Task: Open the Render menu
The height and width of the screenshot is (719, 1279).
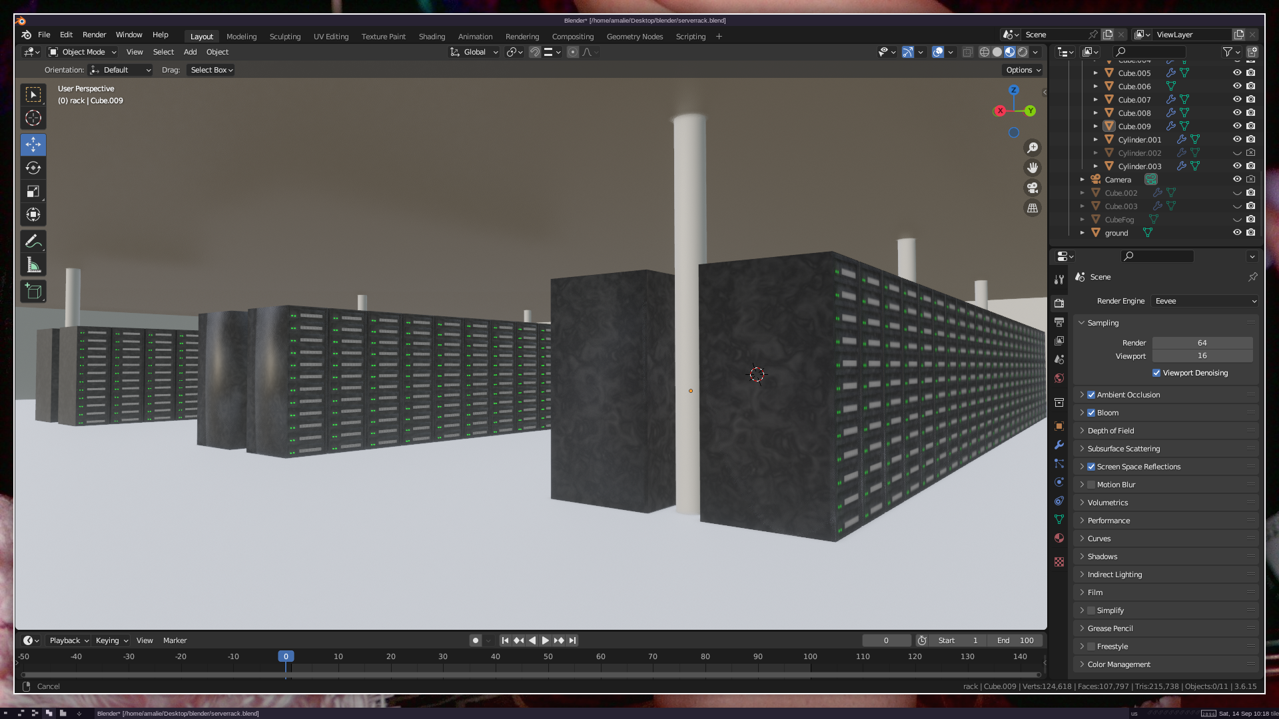Action: pos(94,35)
